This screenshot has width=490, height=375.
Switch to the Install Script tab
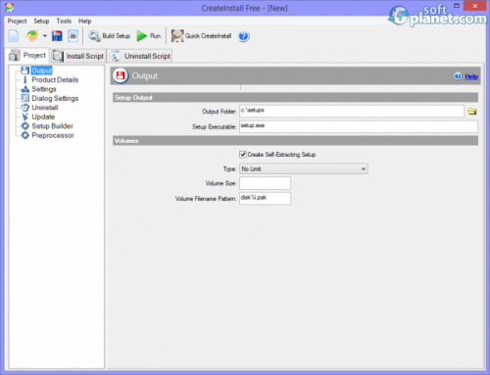click(78, 56)
